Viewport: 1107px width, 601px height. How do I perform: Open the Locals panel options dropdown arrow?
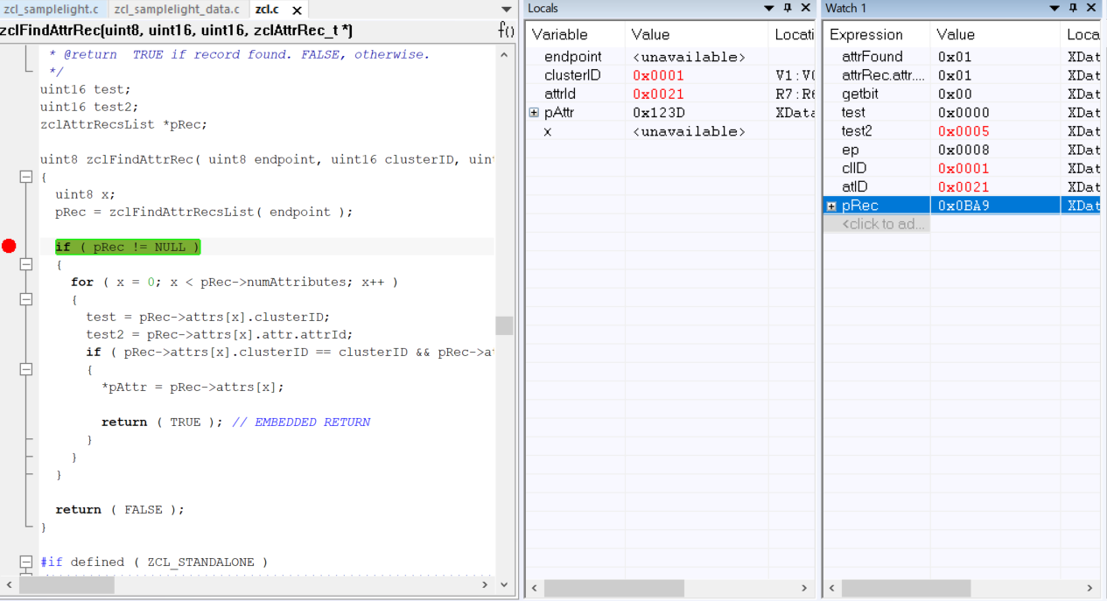tap(769, 8)
